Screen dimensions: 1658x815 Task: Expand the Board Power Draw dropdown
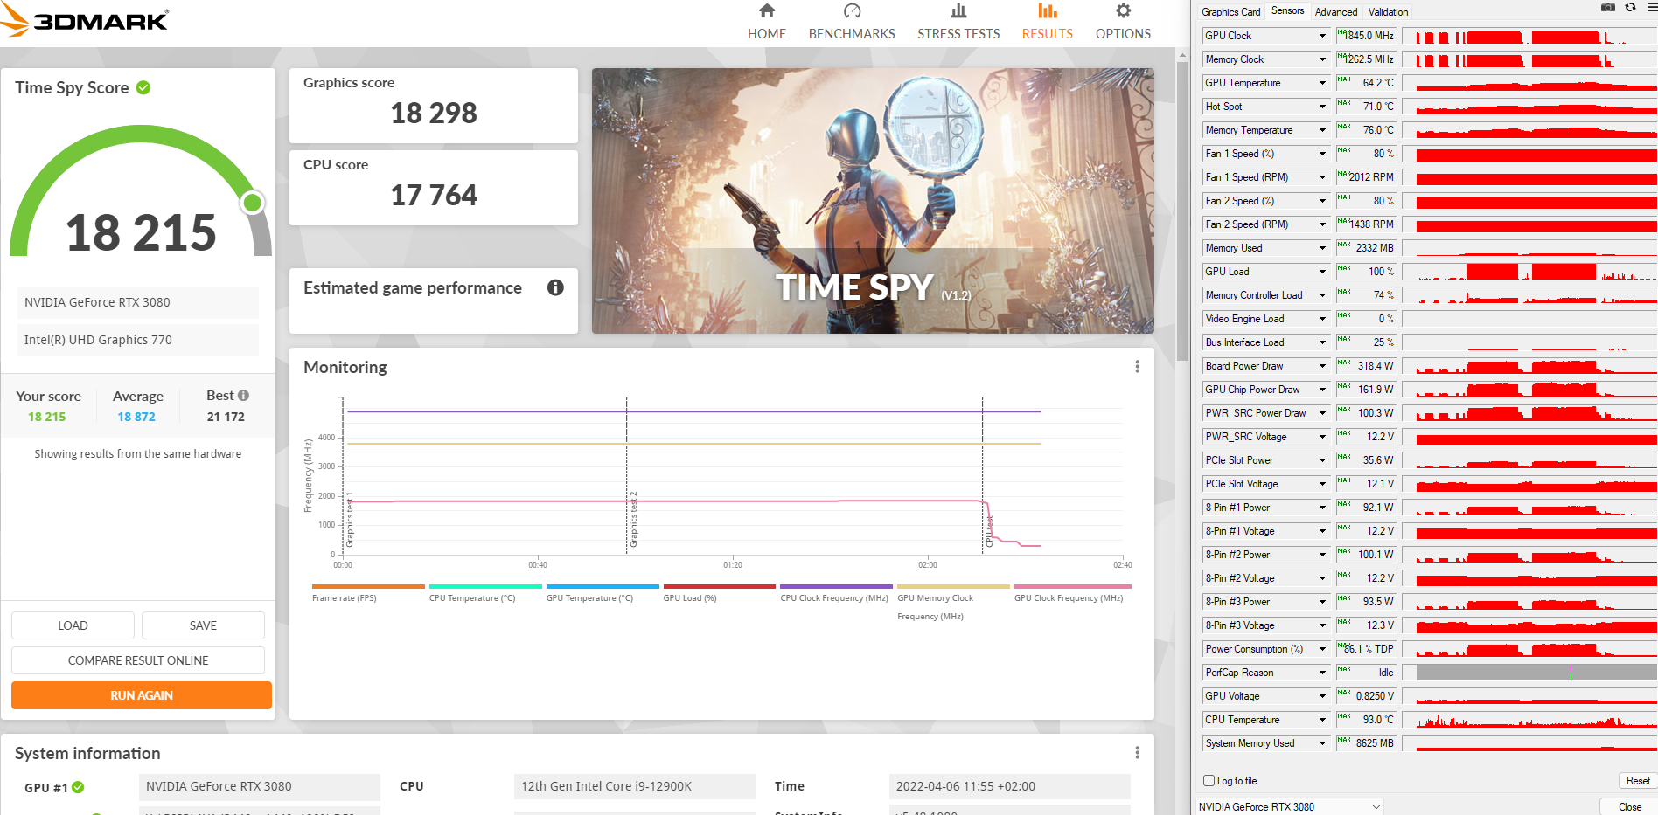coord(1322,366)
